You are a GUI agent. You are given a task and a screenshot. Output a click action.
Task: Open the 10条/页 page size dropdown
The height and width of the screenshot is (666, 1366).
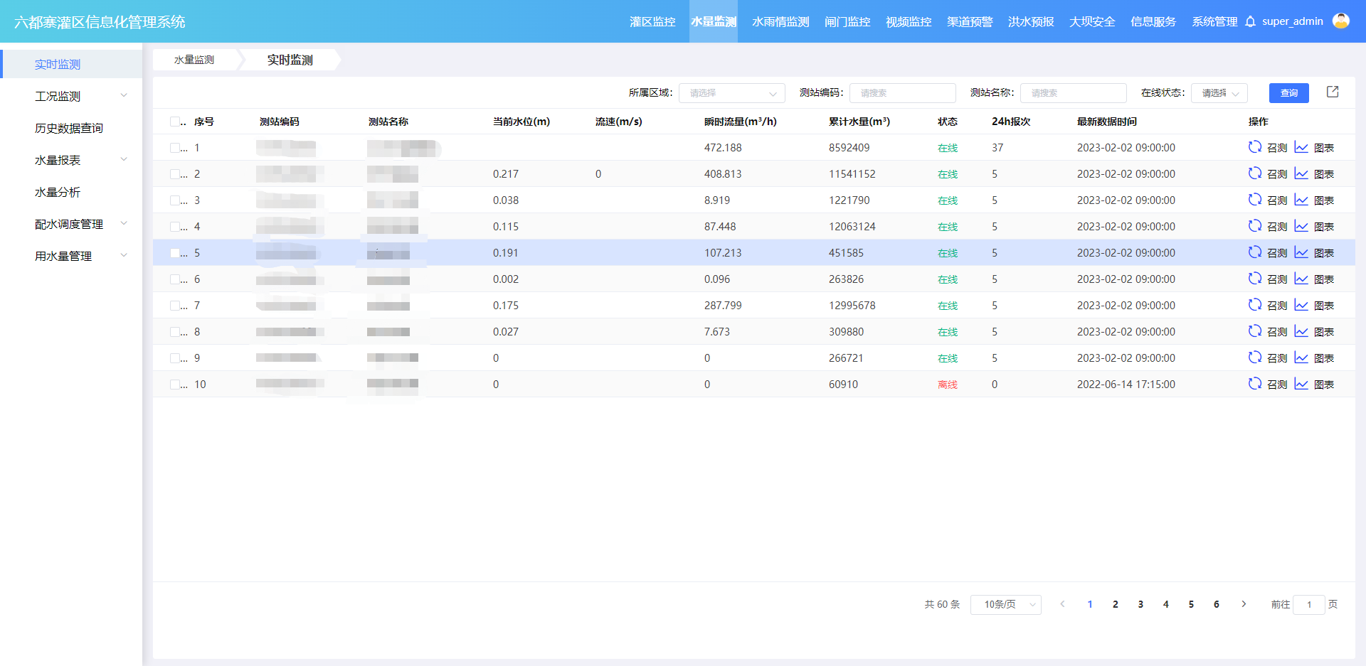[1005, 604]
